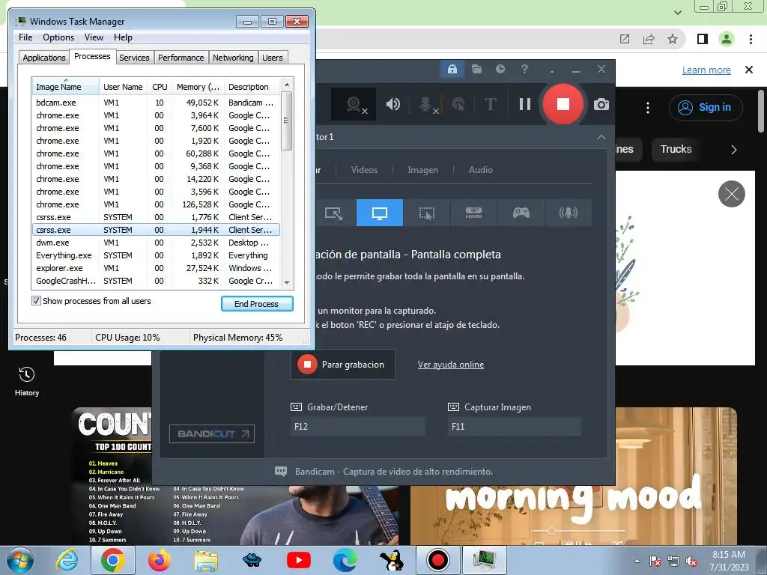Sort processes by CPU column
Image resolution: width=767 pixels, height=575 pixels.
click(x=160, y=87)
